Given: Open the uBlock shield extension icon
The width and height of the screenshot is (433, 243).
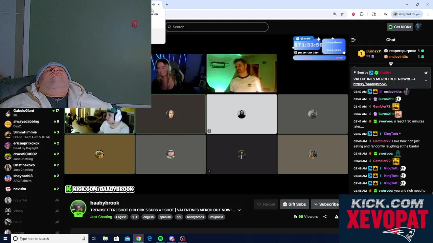Looking at the screenshot, I should pyautogui.click(x=353, y=14).
